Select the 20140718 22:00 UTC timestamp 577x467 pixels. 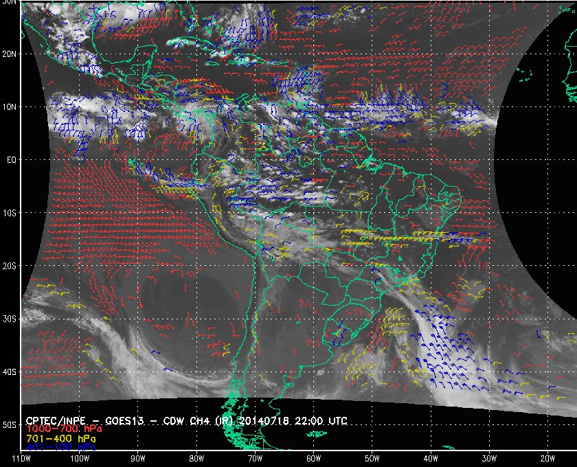point(293,420)
